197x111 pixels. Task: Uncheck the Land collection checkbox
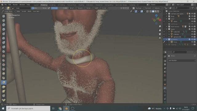(190, 19)
